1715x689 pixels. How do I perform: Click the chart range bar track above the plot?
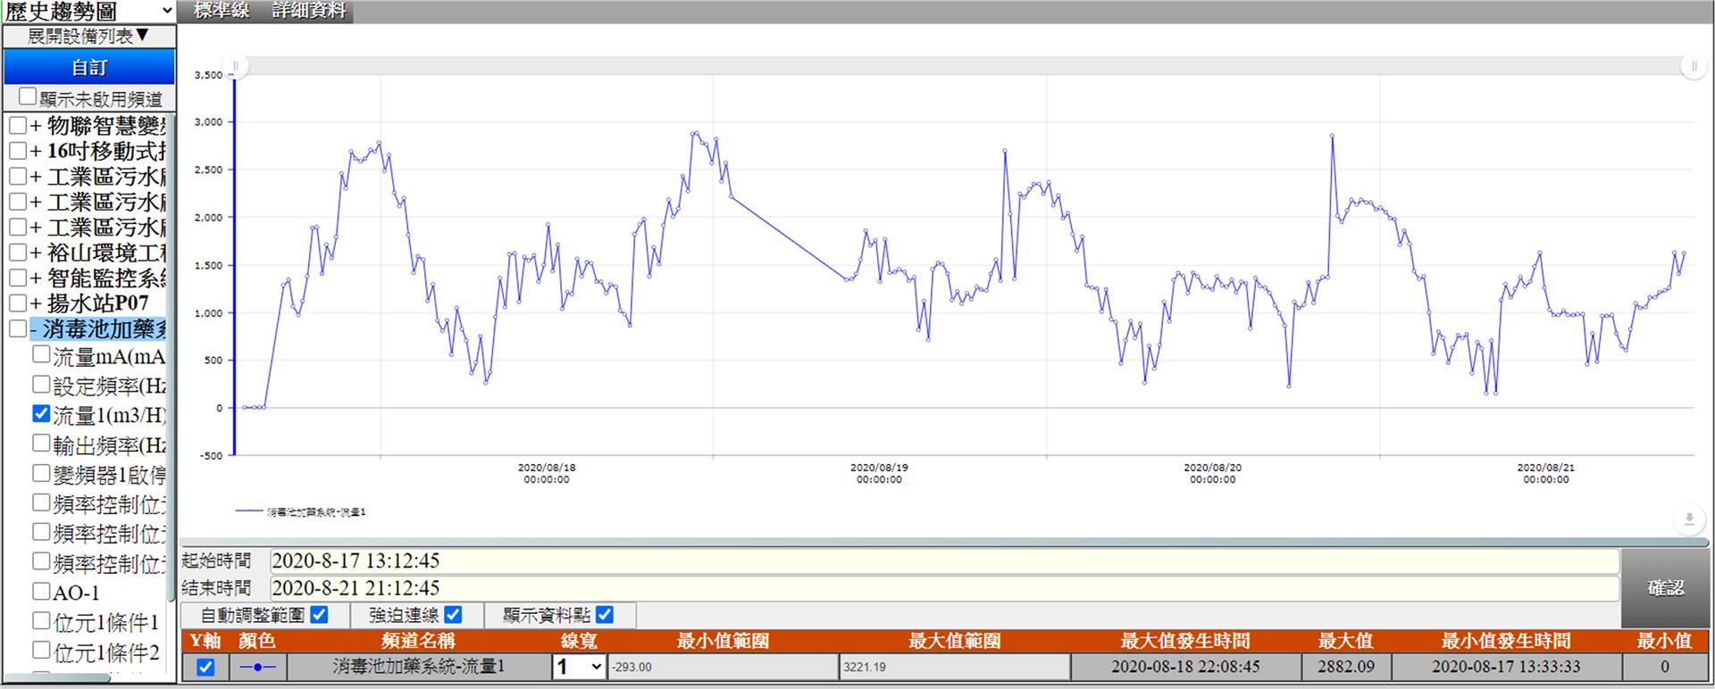965,66
